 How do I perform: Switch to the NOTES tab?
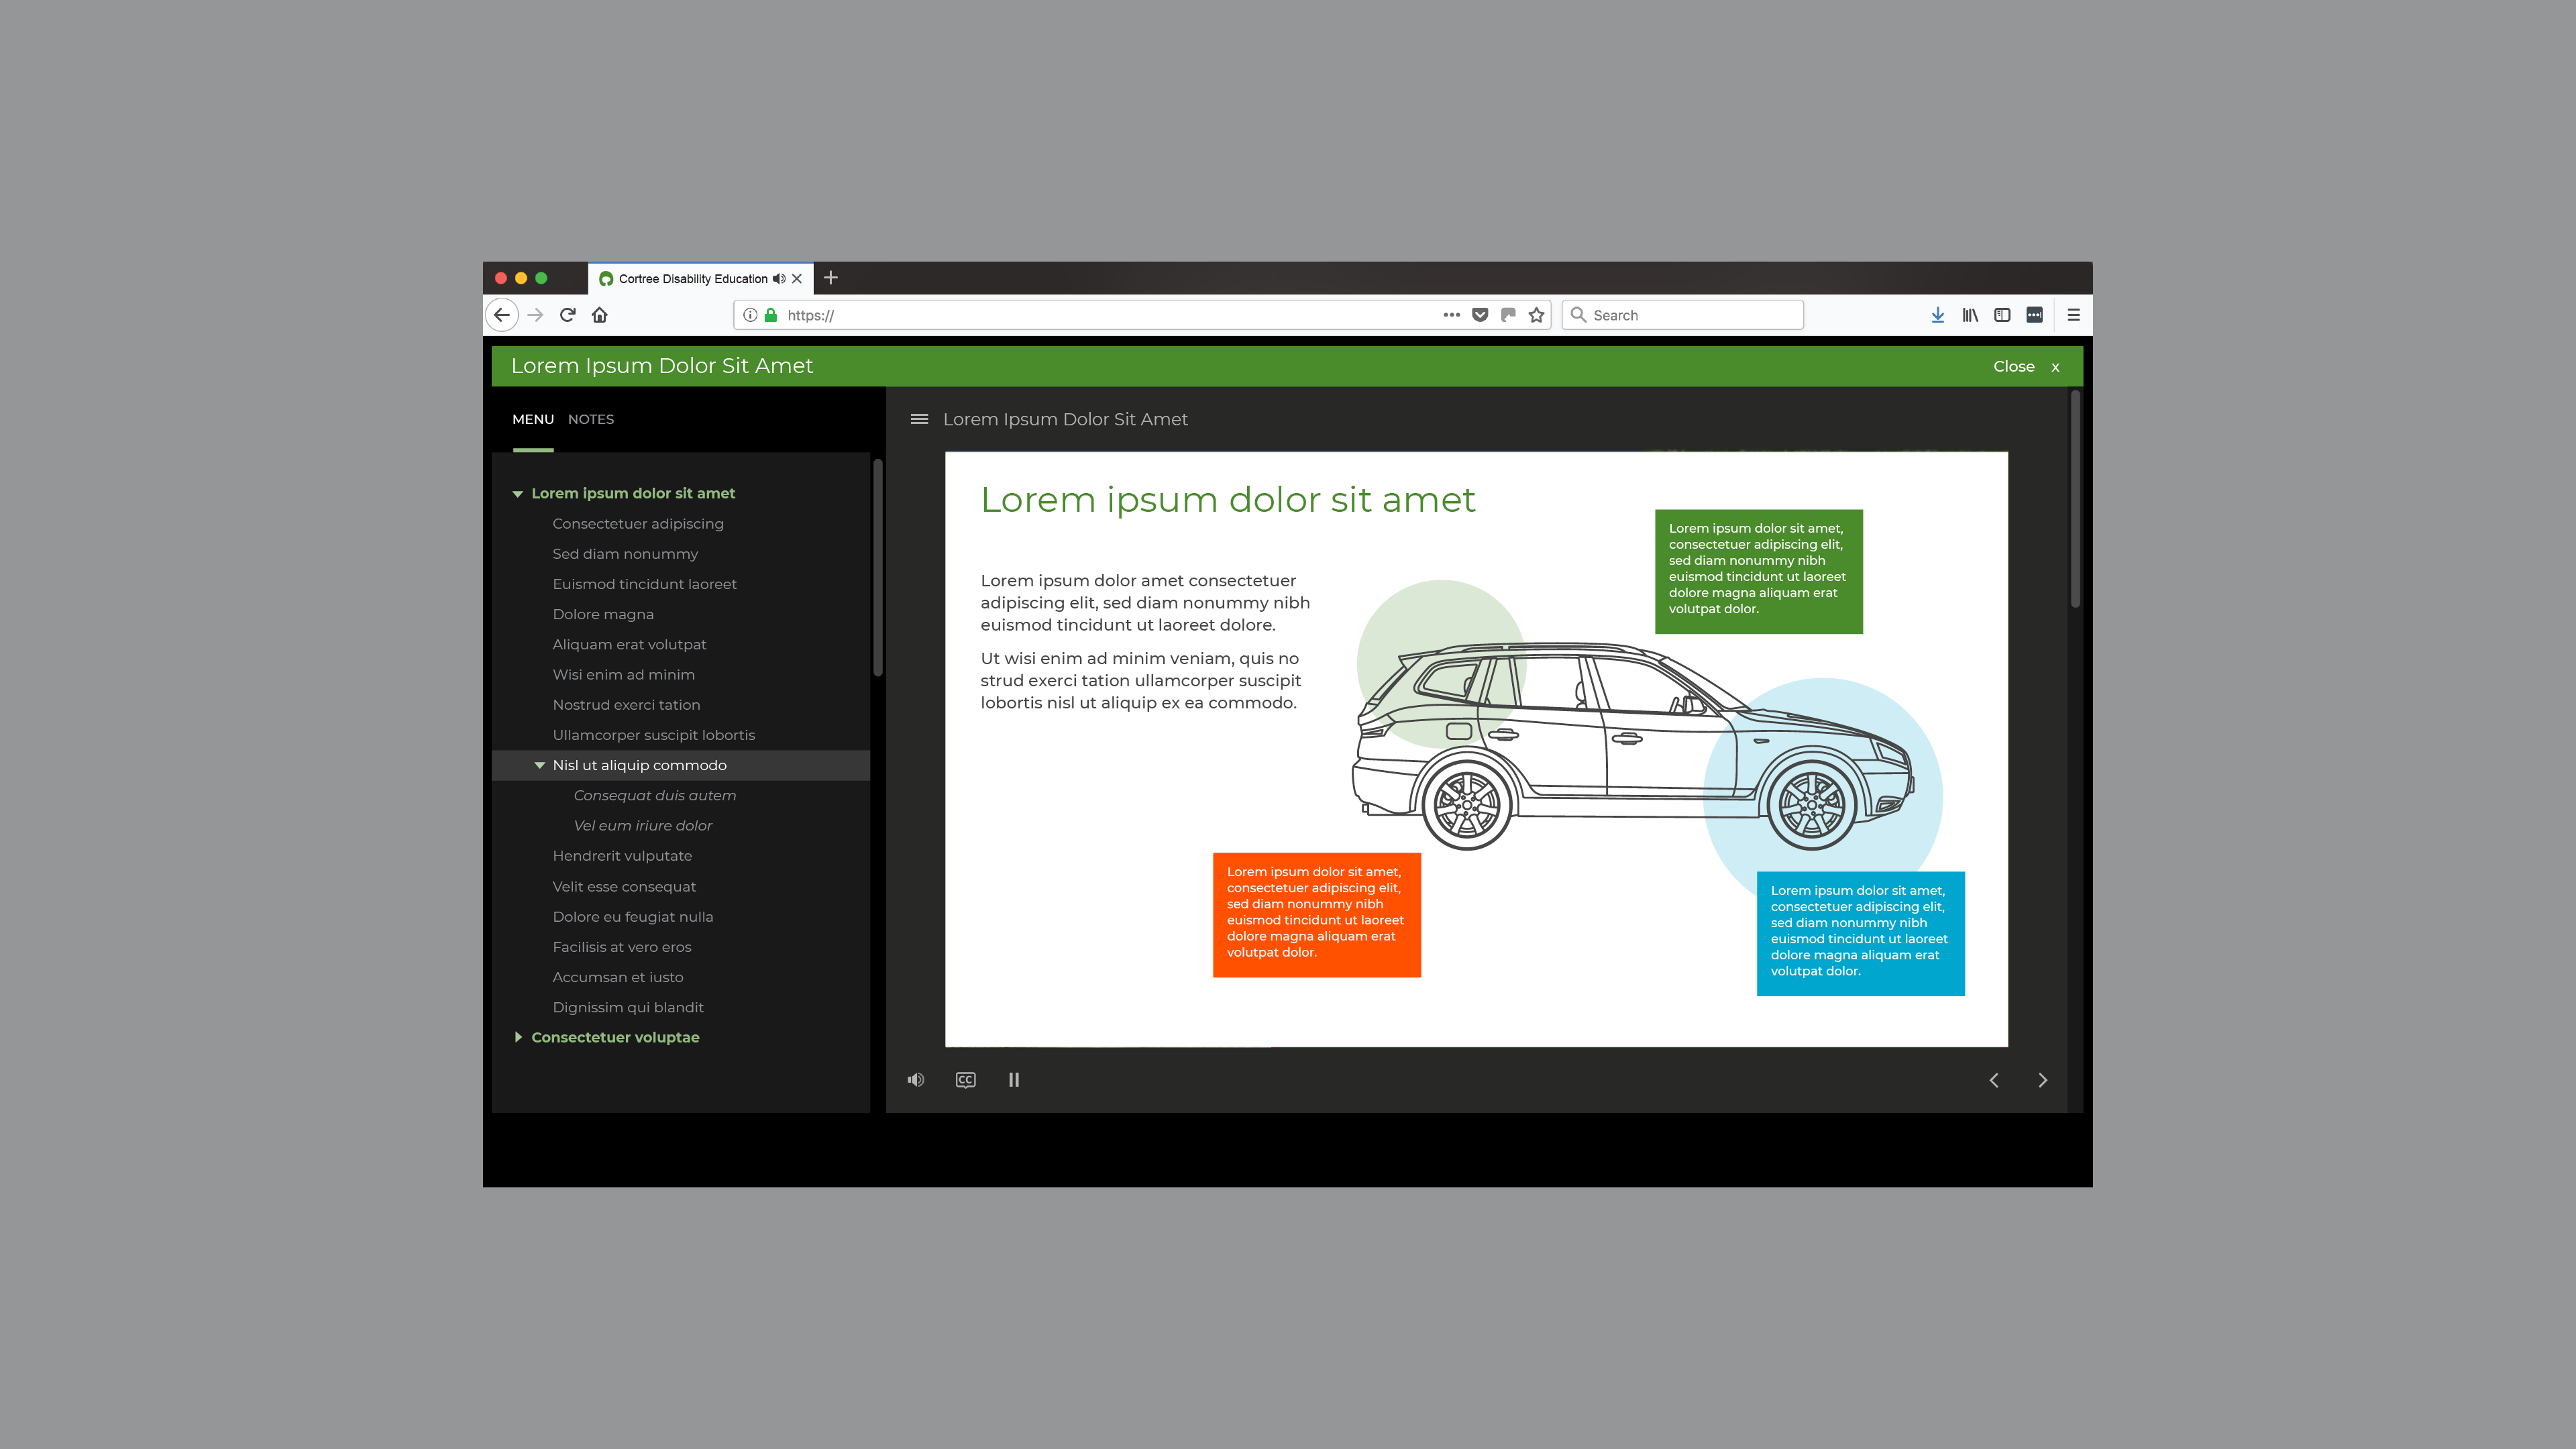[x=590, y=419]
